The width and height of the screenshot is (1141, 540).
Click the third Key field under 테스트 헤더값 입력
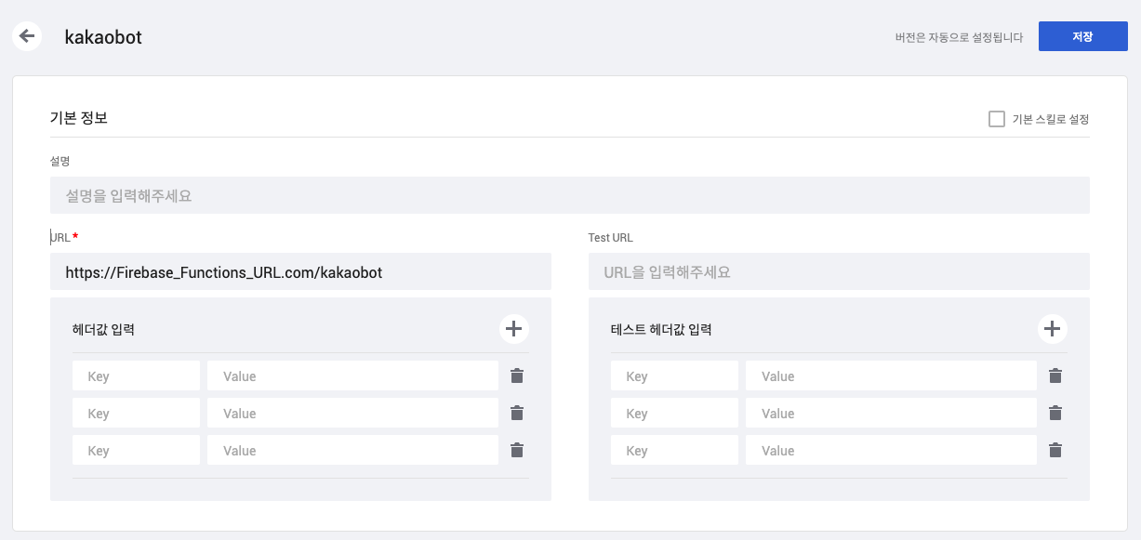tap(674, 450)
